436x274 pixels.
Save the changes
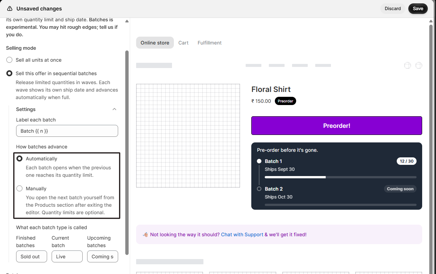[418, 9]
